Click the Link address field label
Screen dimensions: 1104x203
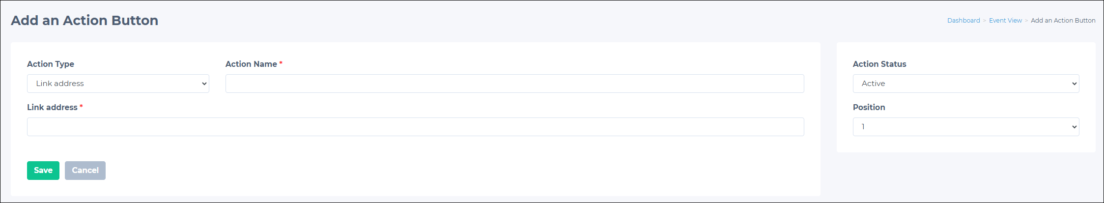pyautogui.click(x=52, y=107)
